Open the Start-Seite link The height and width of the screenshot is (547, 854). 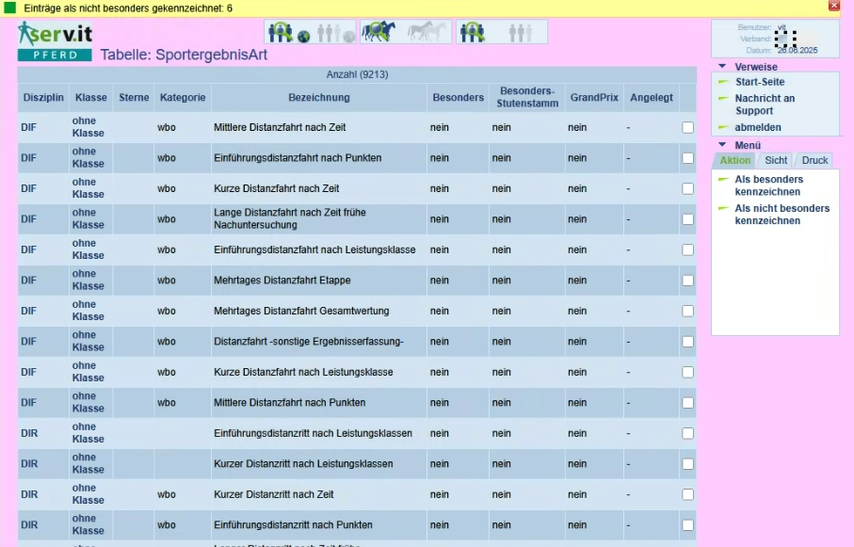[760, 82]
